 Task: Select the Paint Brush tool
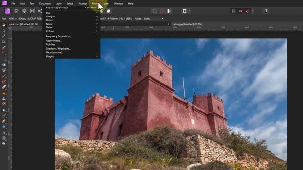point(4,76)
